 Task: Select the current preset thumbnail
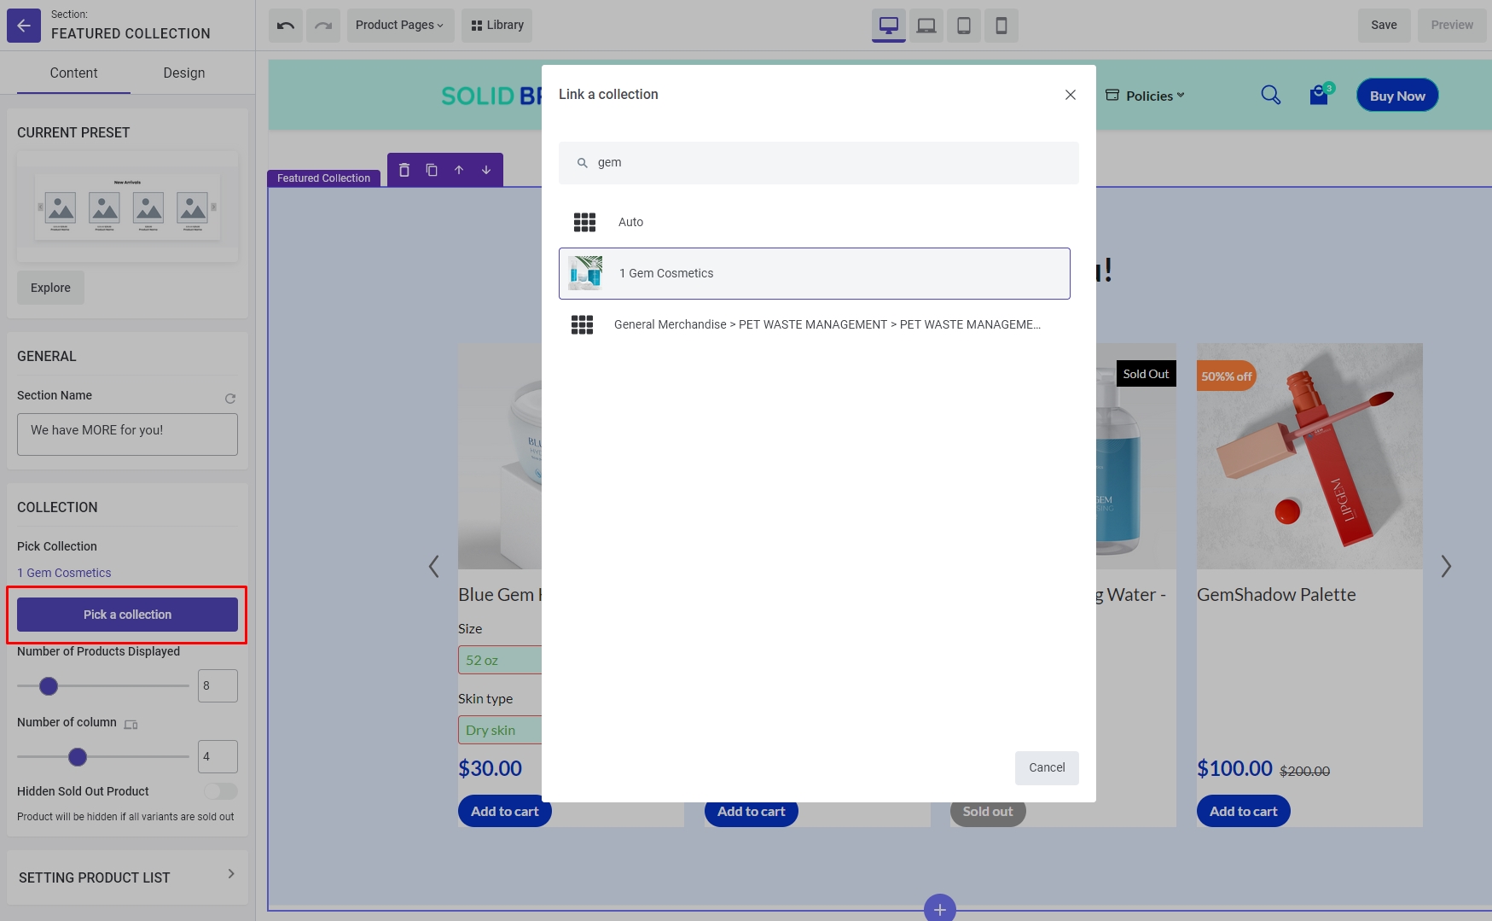pyautogui.click(x=127, y=207)
